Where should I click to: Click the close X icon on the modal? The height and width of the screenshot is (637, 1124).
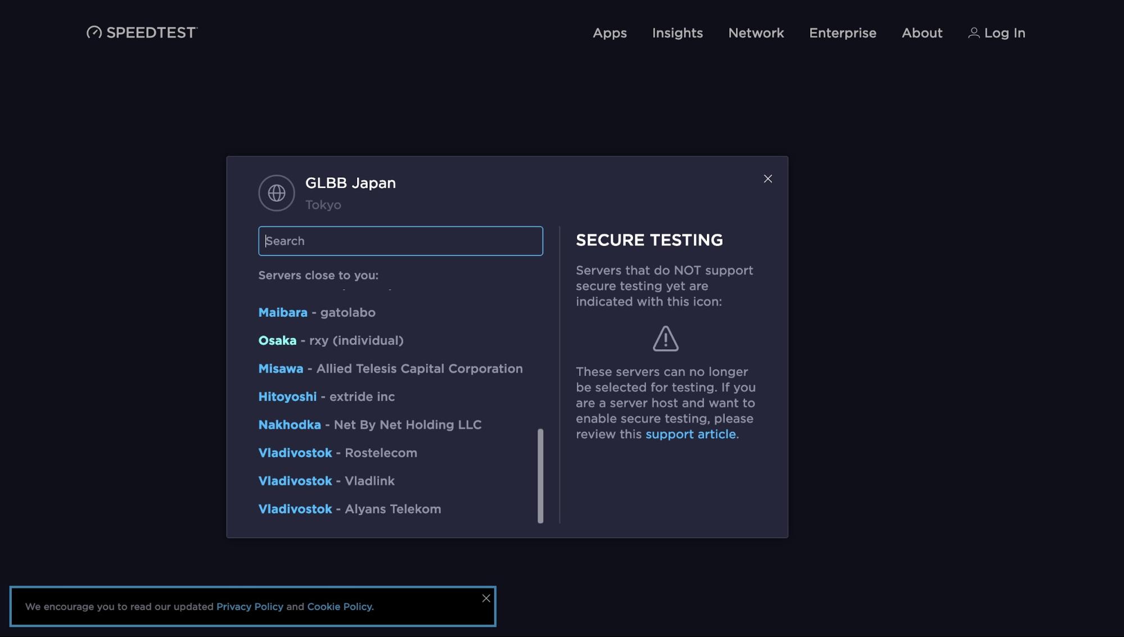(768, 179)
